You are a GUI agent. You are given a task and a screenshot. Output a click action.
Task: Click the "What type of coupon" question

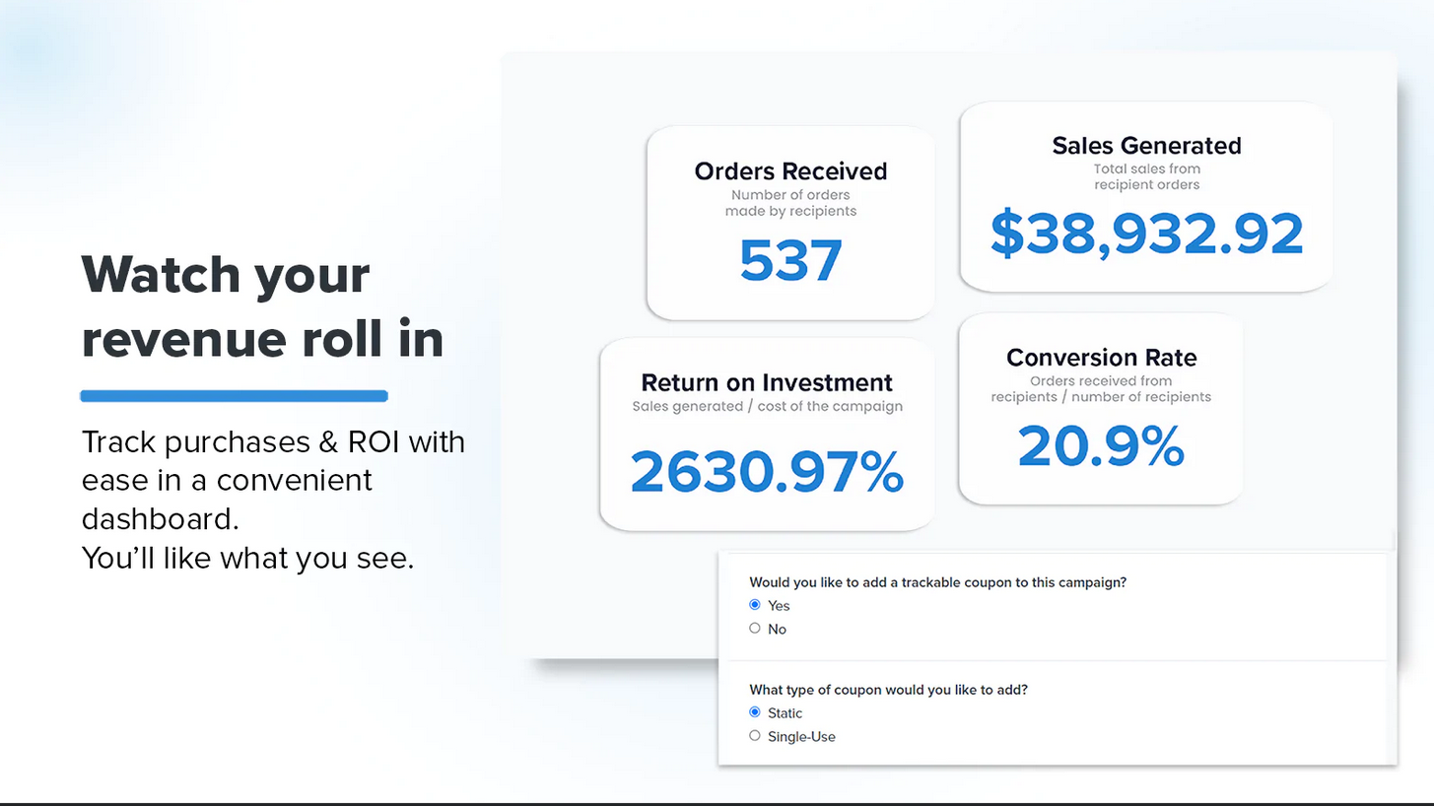pyautogui.click(x=888, y=690)
